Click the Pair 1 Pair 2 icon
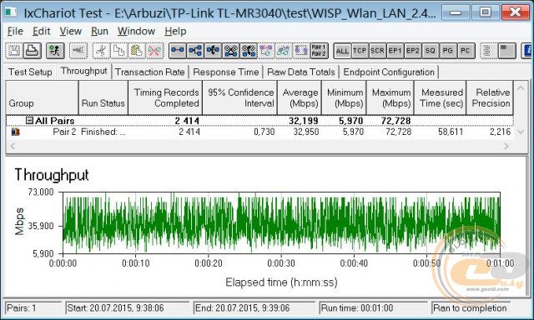 click(319, 51)
